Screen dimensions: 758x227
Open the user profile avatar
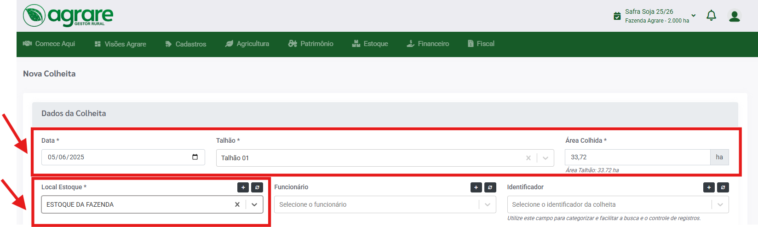(x=735, y=16)
